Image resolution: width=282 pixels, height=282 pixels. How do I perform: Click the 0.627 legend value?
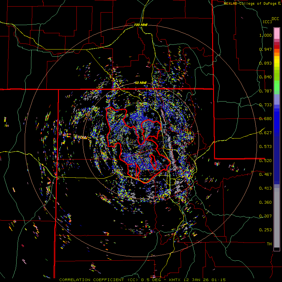(265, 133)
